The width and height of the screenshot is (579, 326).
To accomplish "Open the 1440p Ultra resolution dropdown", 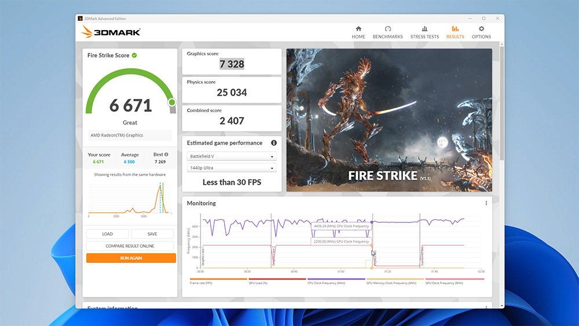I will 232,167.
